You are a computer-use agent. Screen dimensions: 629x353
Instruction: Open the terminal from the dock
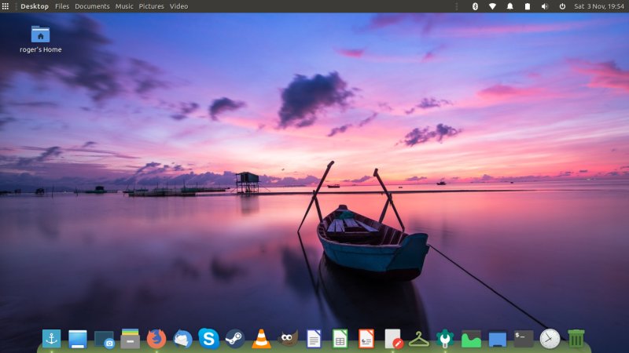524,339
